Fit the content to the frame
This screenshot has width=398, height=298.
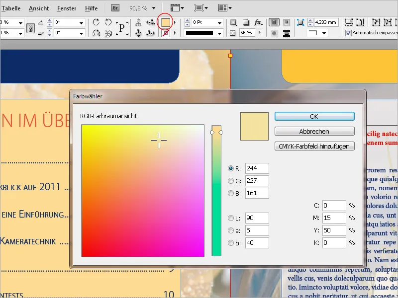pyautogui.click(x=376, y=22)
